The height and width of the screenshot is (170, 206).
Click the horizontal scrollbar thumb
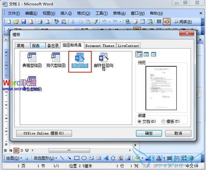[x=69, y=151]
